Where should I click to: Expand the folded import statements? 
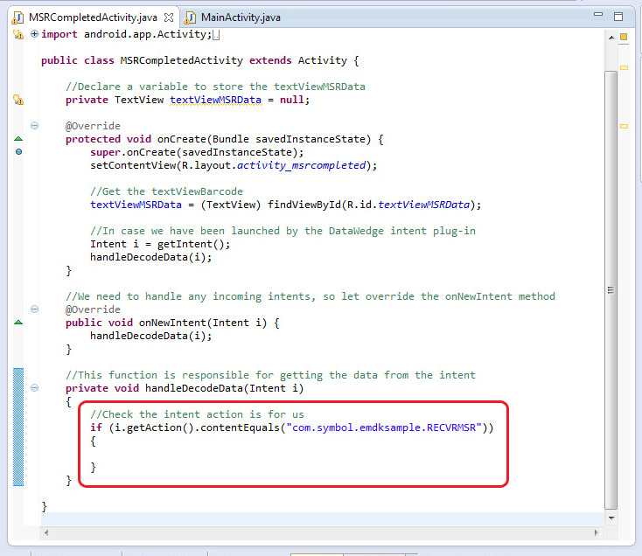tap(34, 34)
